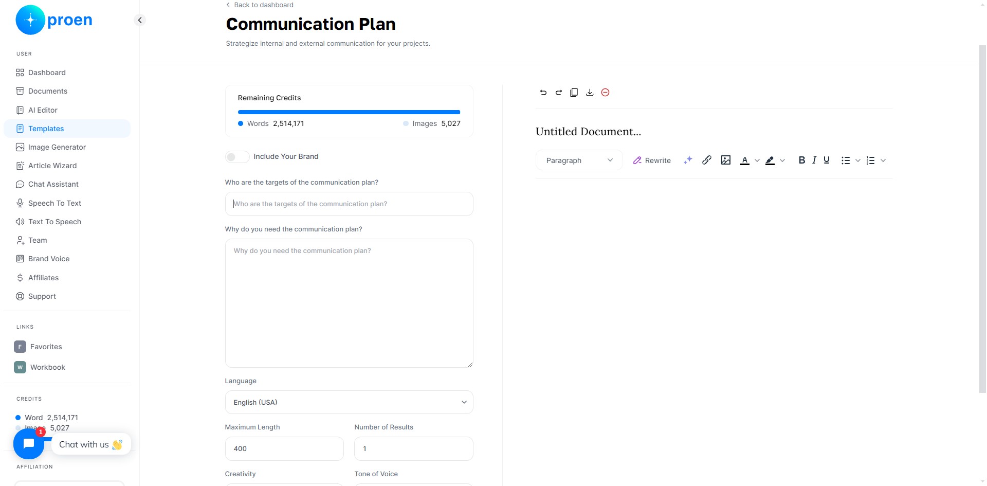The image size is (987, 486).
Task: Click the Speech To Text microphone icon
Action: coord(20,203)
